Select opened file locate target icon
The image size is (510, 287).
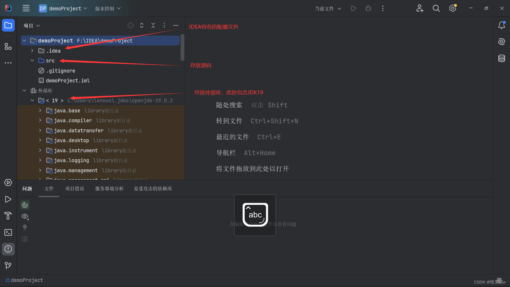click(x=130, y=26)
